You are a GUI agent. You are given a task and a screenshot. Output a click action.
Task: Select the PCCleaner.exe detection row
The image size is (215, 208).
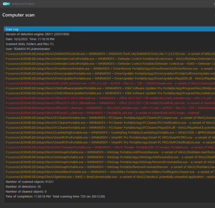tap(110, 118)
